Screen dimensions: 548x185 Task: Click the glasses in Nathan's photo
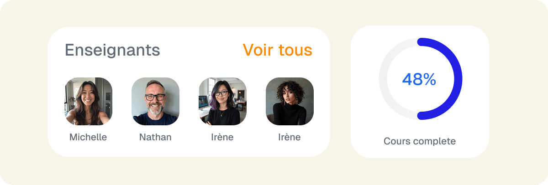[x=155, y=97]
